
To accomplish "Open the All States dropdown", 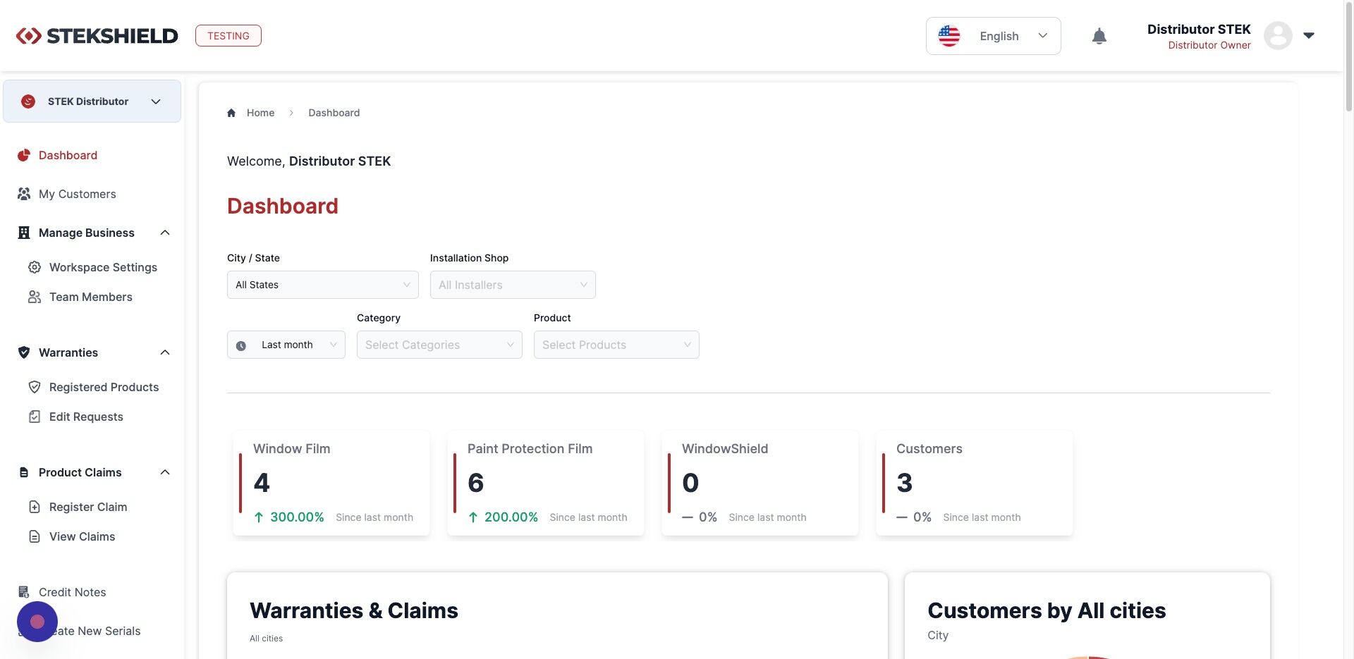I will click(323, 285).
